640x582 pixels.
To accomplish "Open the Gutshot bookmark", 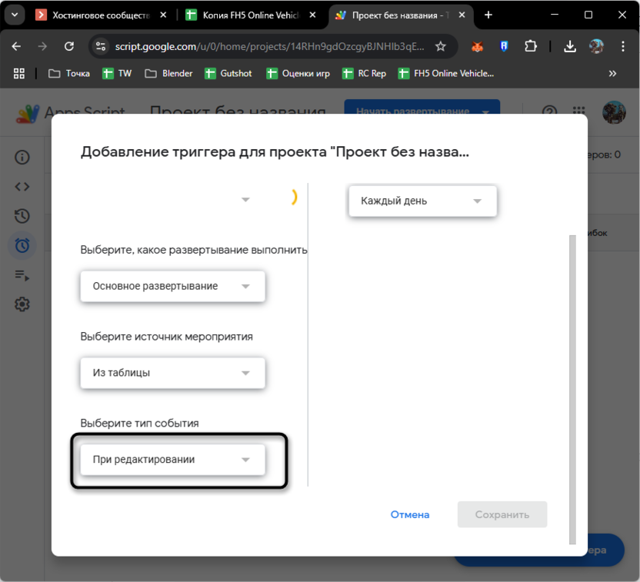I will point(228,73).
